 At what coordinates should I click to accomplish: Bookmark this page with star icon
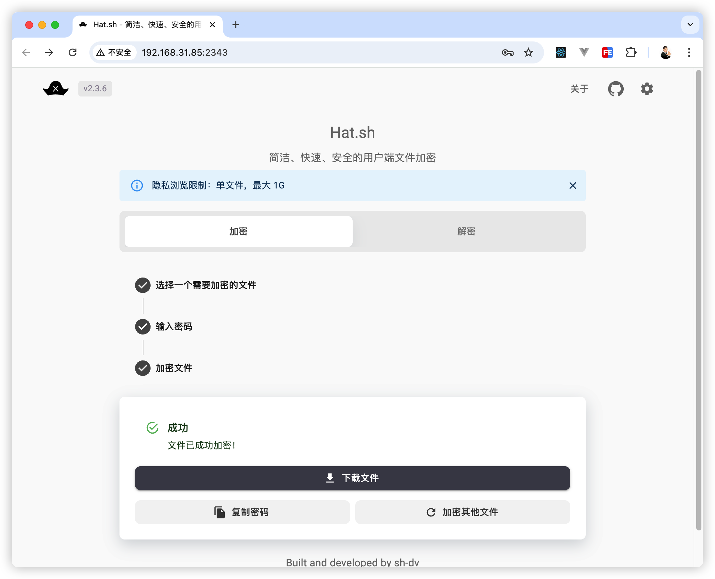click(x=528, y=52)
